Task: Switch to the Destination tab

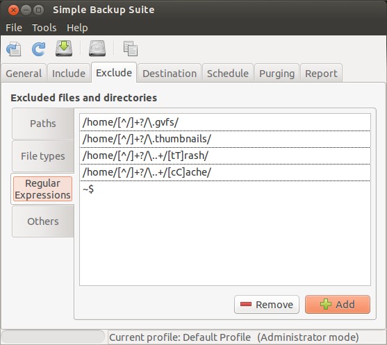Action: [170, 74]
